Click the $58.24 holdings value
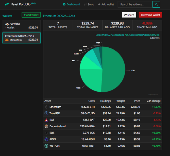The image size is (170, 156). (x=107, y=113)
